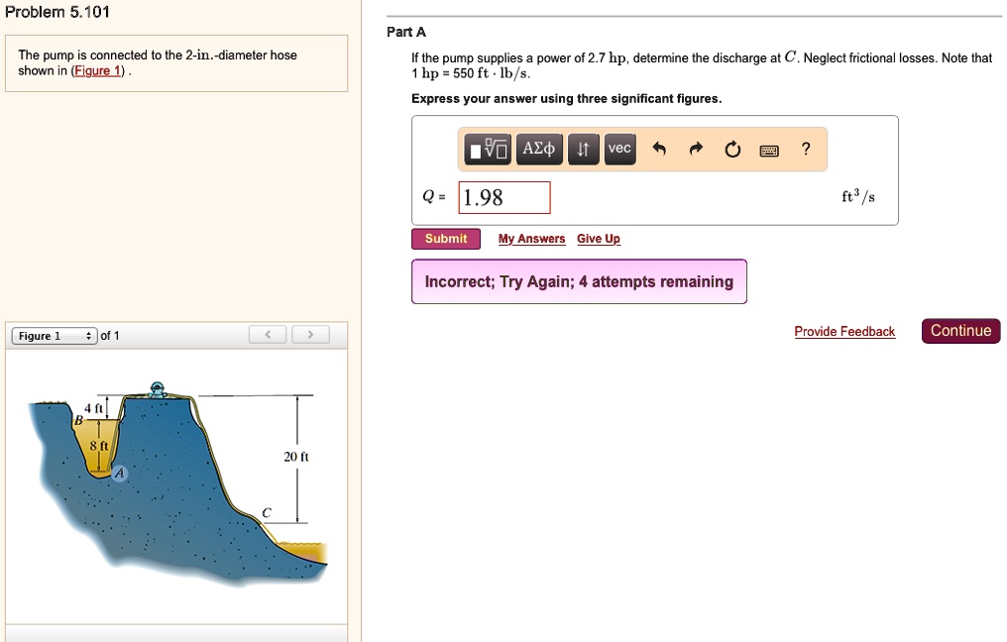Open the Figure 1 link in problem text
The height and width of the screenshot is (642, 1007).
[x=97, y=70]
